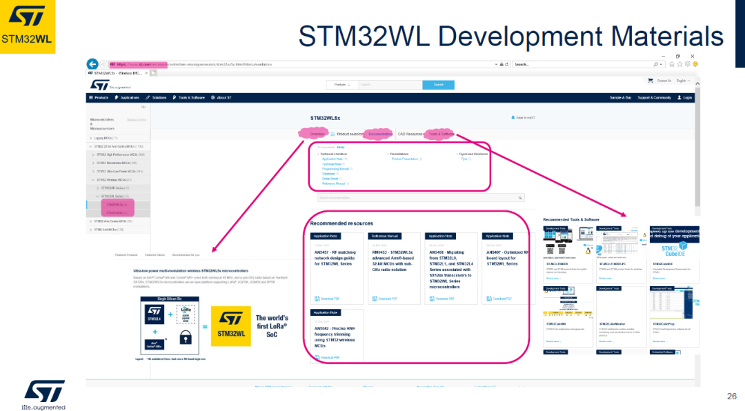The height and width of the screenshot is (411, 745).
Task: Click the ST logo on the website header
Action: [x=100, y=85]
